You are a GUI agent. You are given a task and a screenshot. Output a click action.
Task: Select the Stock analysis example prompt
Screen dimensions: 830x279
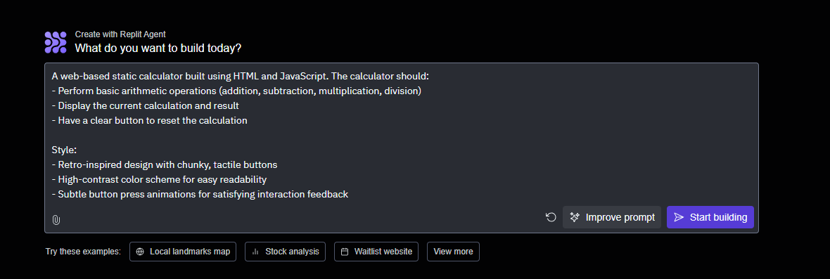[x=286, y=252]
